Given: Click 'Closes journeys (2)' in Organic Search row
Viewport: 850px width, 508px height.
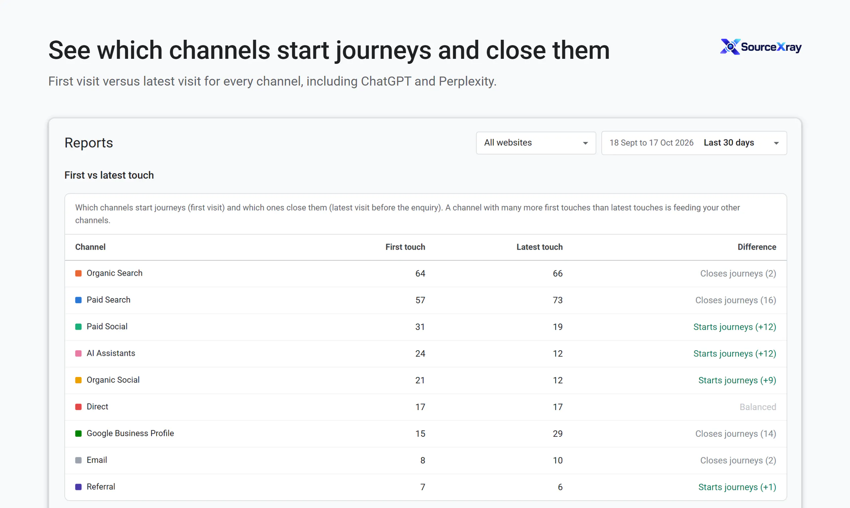Looking at the screenshot, I should point(738,273).
